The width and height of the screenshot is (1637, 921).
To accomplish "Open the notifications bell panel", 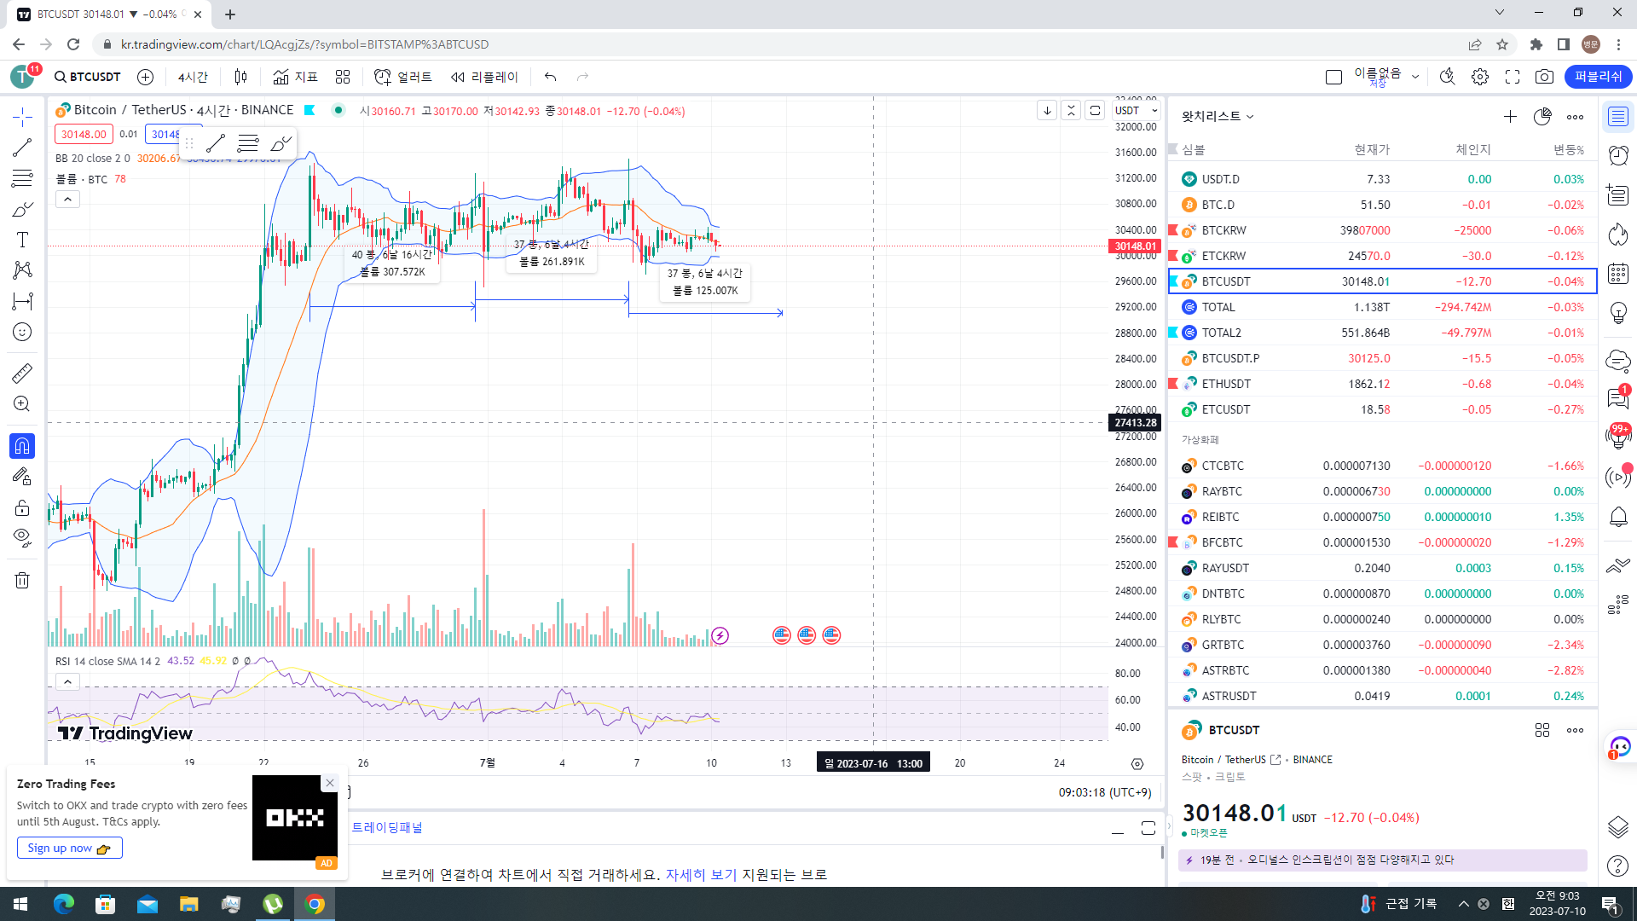I will (1617, 517).
